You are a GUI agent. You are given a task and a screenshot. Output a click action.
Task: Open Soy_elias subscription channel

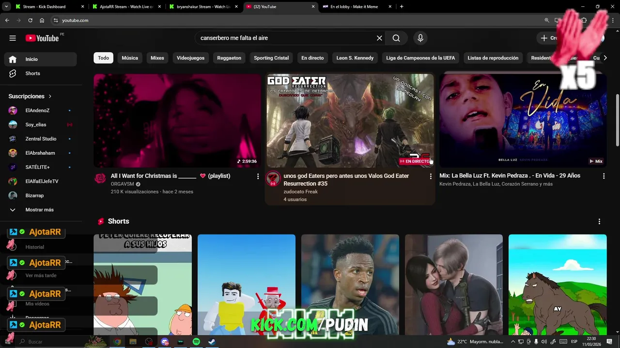click(40, 125)
